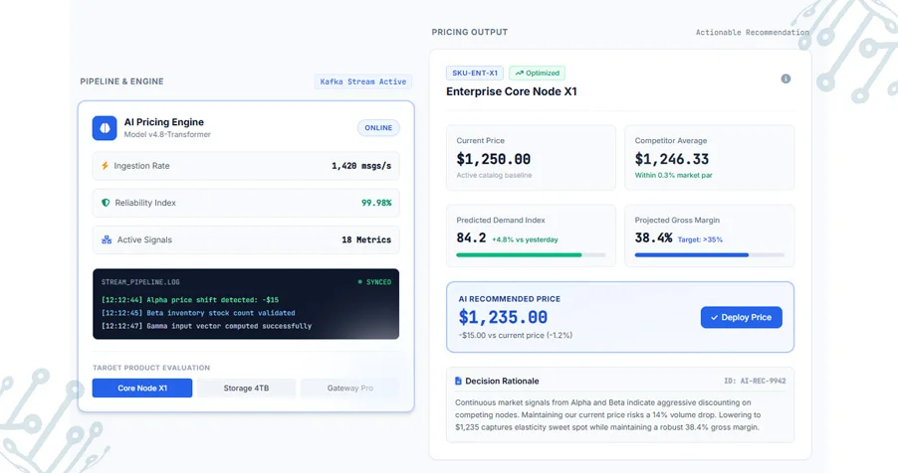The height and width of the screenshot is (473, 898).
Task: Click the 84.2 demand index value
Action: tap(471, 237)
